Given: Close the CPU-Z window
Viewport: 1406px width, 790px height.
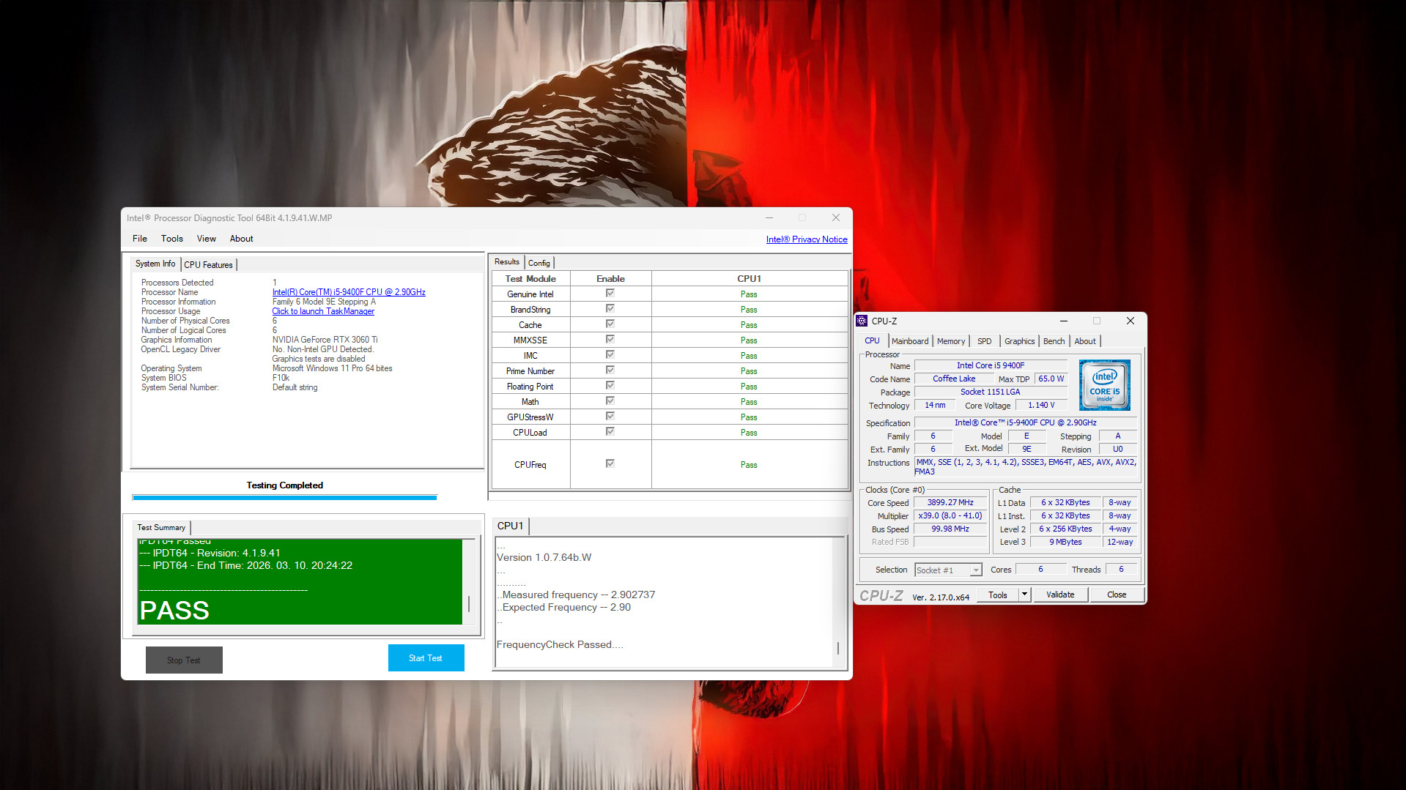Looking at the screenshot, I should pos(1131,321).
